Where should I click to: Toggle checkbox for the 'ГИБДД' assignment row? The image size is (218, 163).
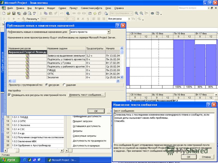pyautogui.click(x=28, y=70)
